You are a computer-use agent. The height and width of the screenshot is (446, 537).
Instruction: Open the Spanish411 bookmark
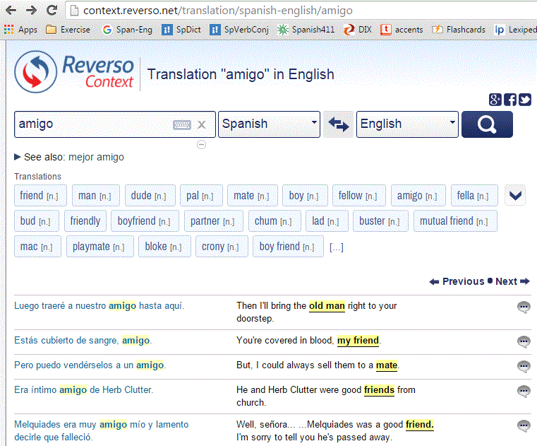(306, 30)
